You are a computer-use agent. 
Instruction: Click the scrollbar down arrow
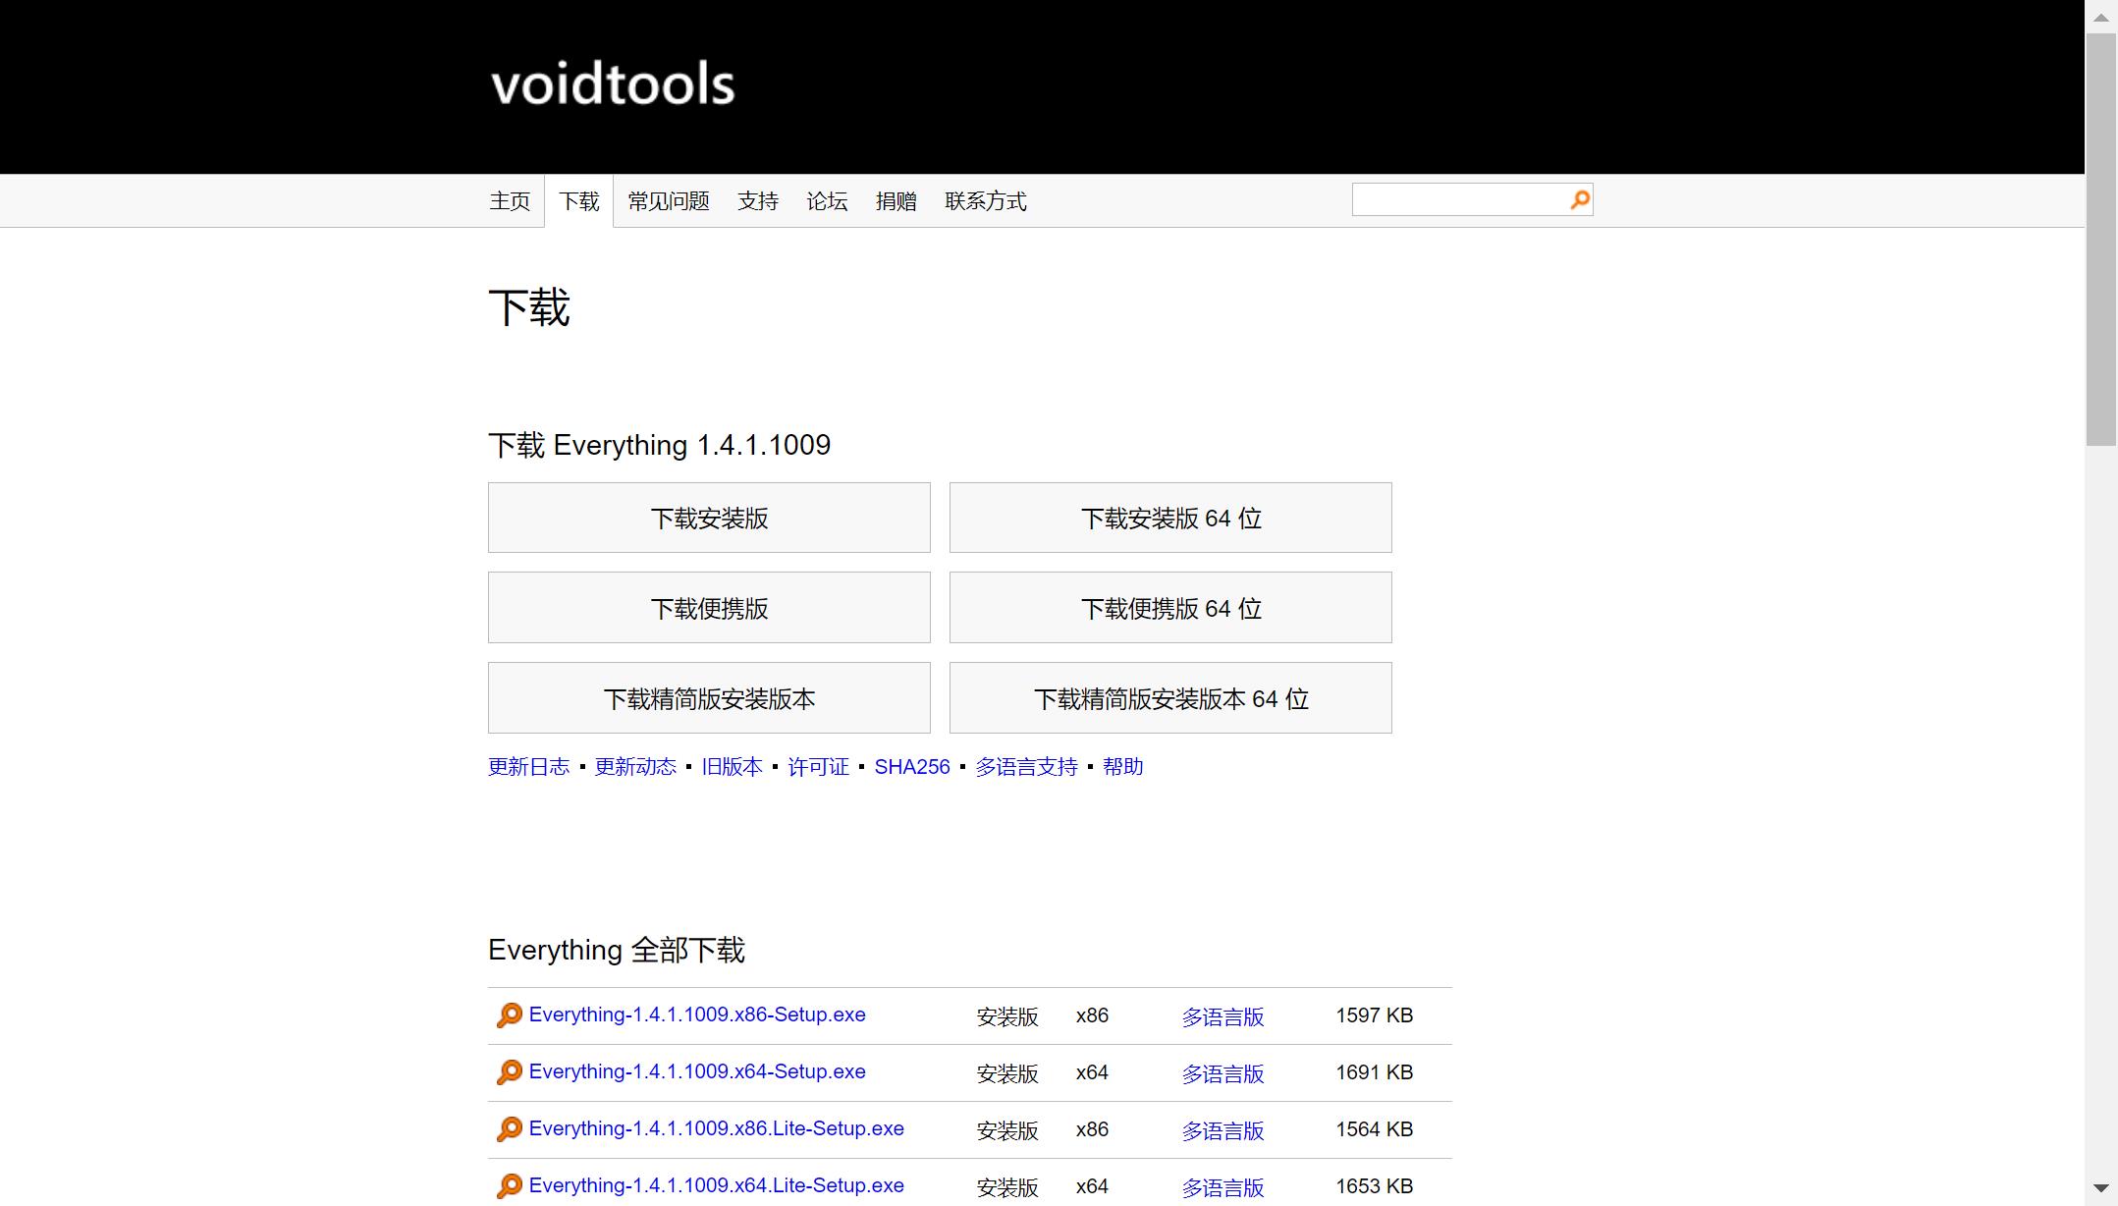(x=2101, y=1188)
